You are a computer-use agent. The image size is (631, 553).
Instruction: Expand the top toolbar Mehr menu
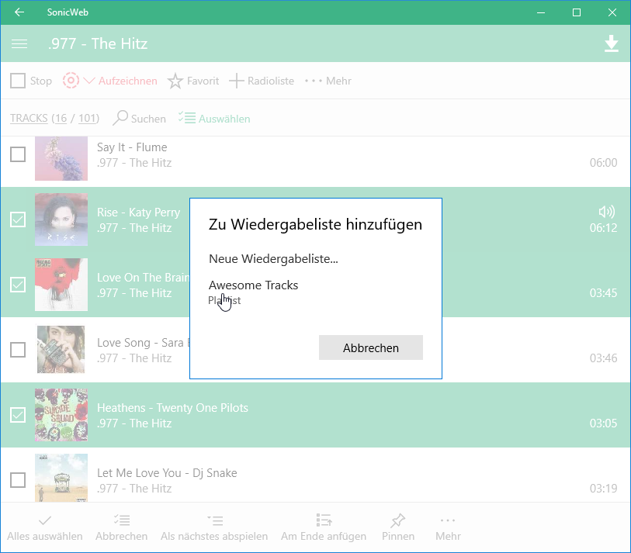313,81
